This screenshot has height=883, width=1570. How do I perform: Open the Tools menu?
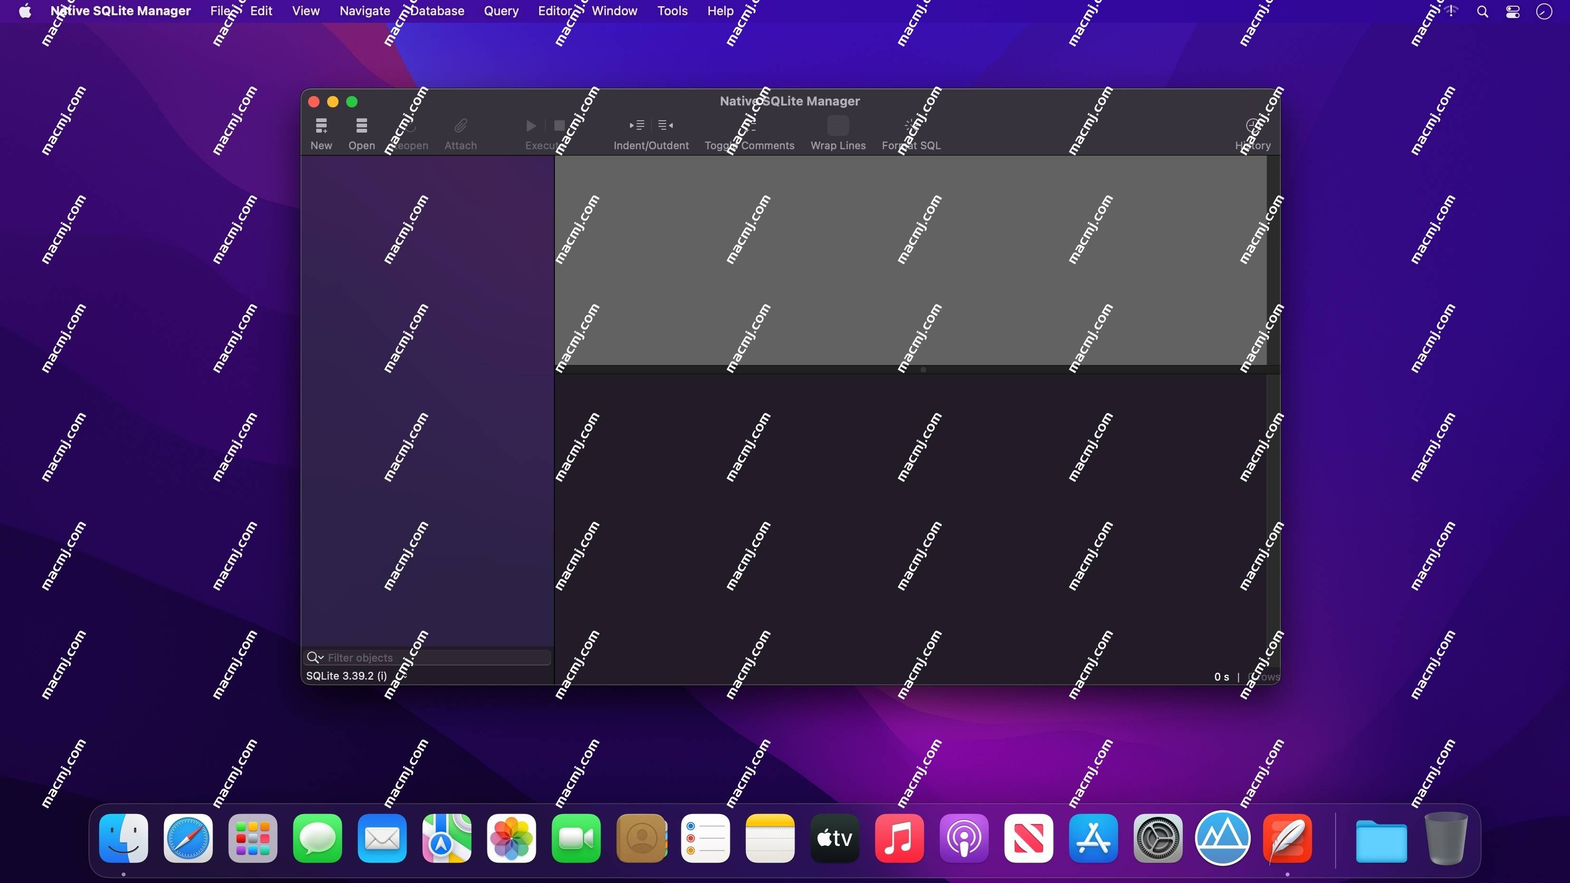pos(672,11)
